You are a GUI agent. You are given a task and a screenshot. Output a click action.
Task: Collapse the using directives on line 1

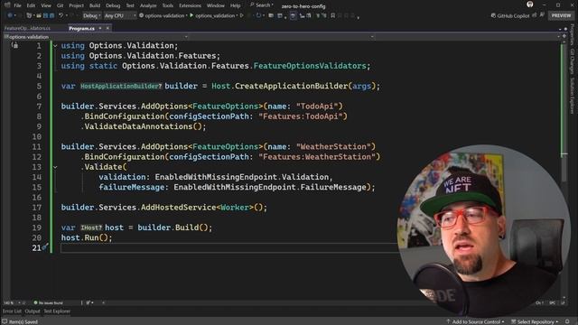(x=55, y=46)
